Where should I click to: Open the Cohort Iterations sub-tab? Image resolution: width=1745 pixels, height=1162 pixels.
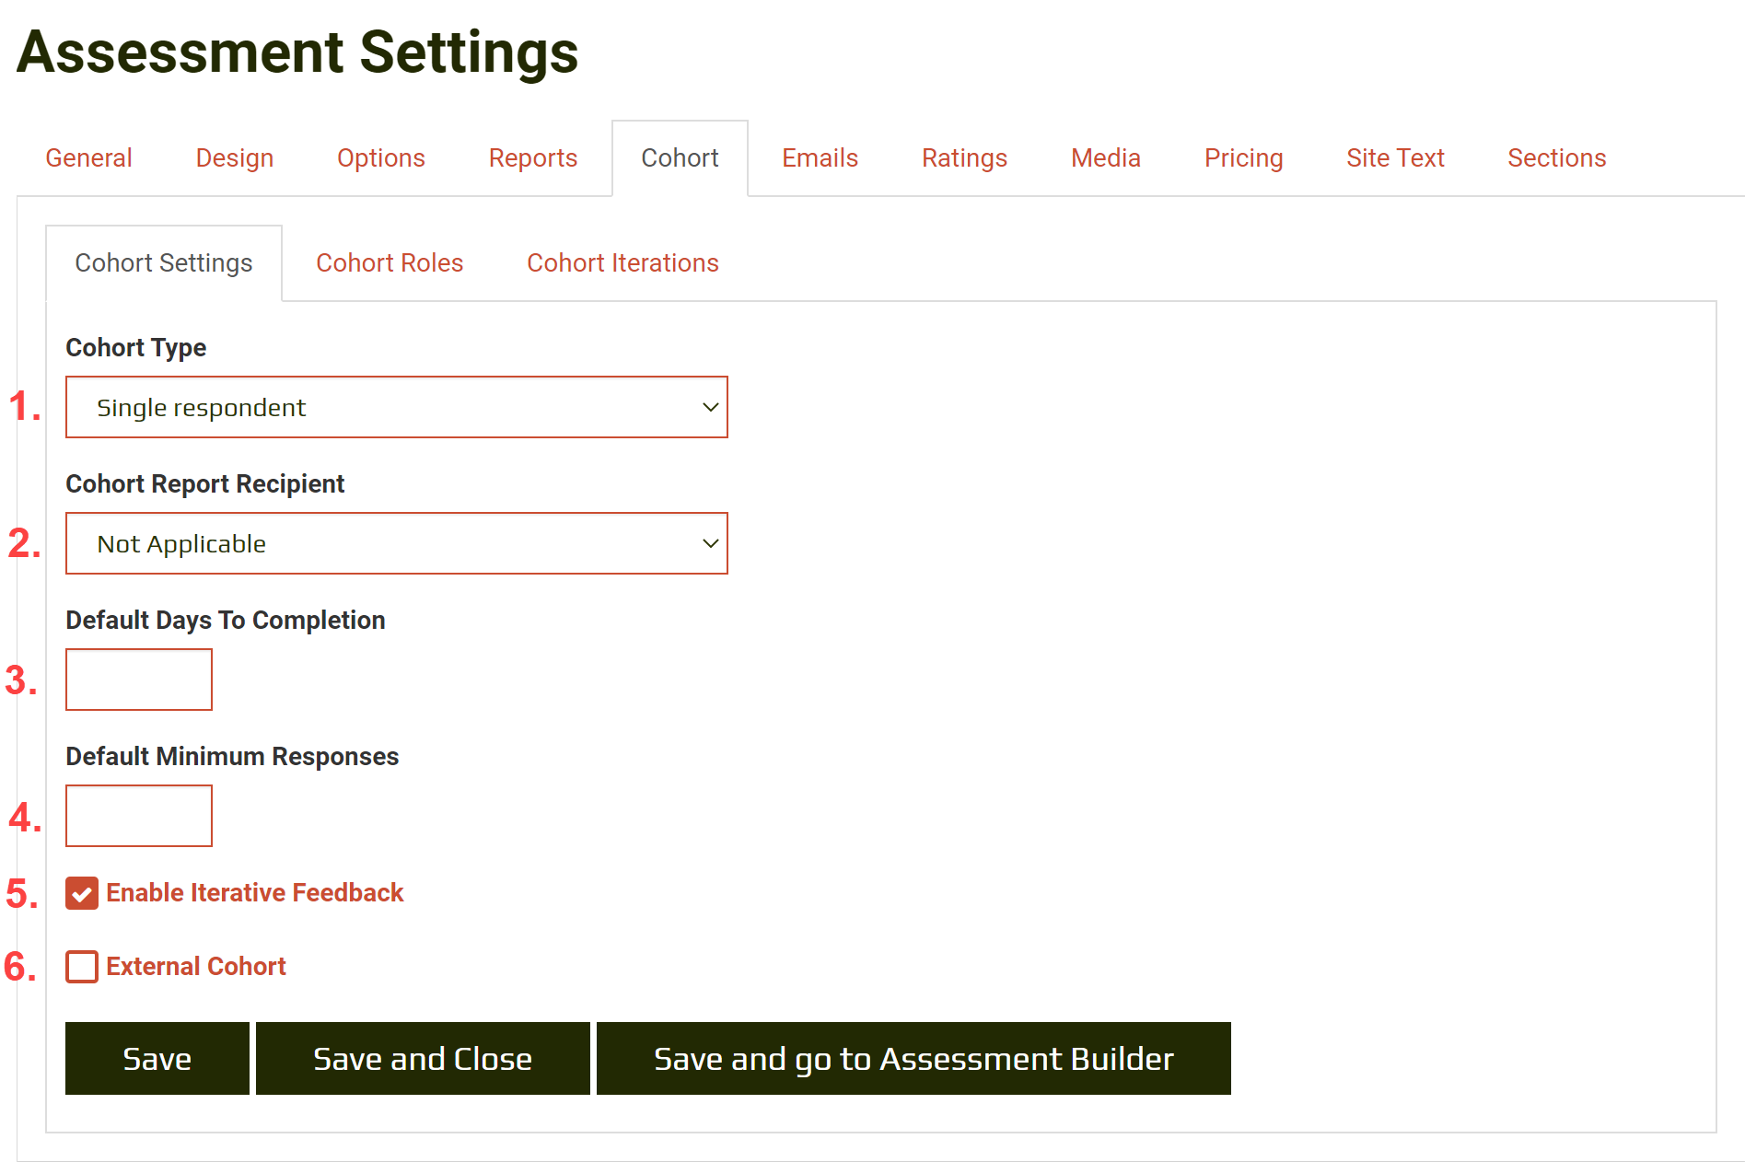coord(622,262)
